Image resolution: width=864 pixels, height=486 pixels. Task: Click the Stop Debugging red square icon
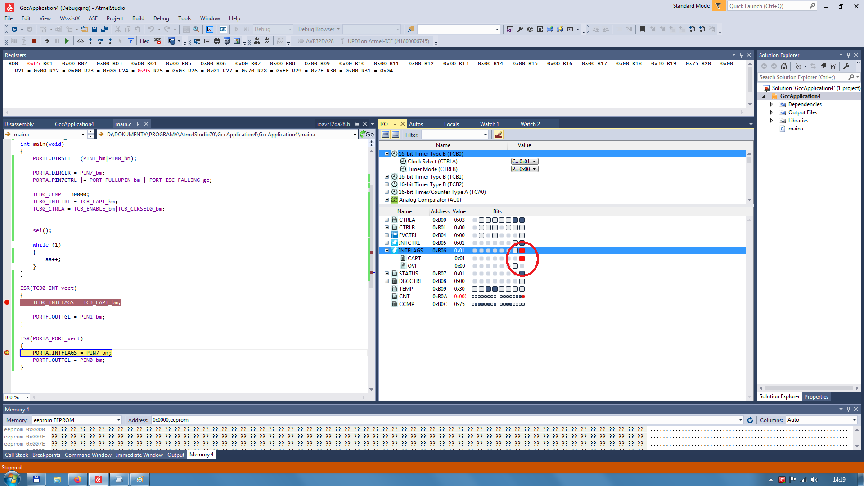coord(34,41)
